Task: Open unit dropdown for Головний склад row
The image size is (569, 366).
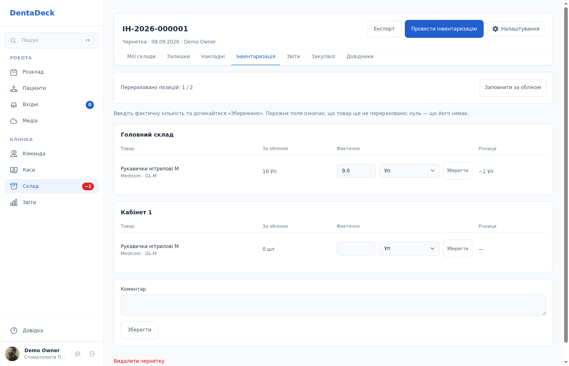Action: click(x=409, y=171)
